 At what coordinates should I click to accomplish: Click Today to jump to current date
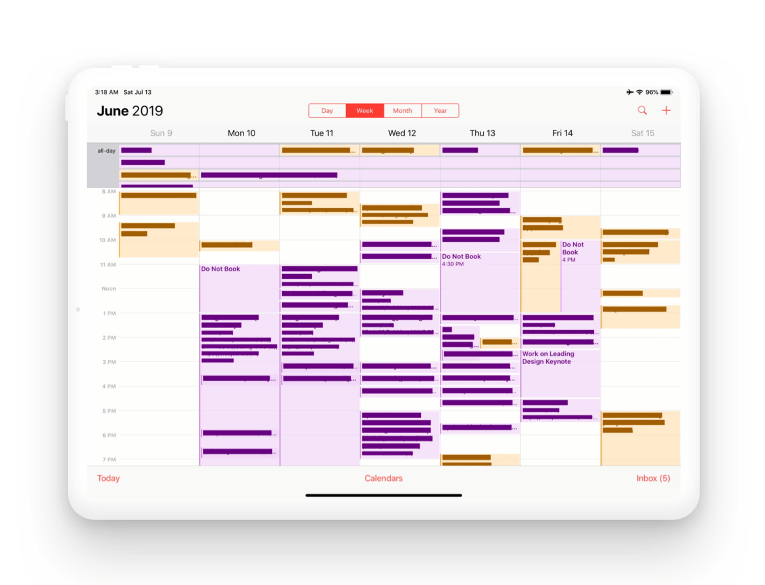pyautogui.click(x=109, y=478)
